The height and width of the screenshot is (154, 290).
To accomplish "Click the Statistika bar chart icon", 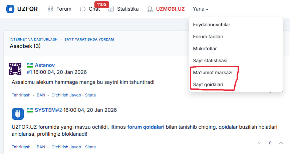I will pos(111,9).
